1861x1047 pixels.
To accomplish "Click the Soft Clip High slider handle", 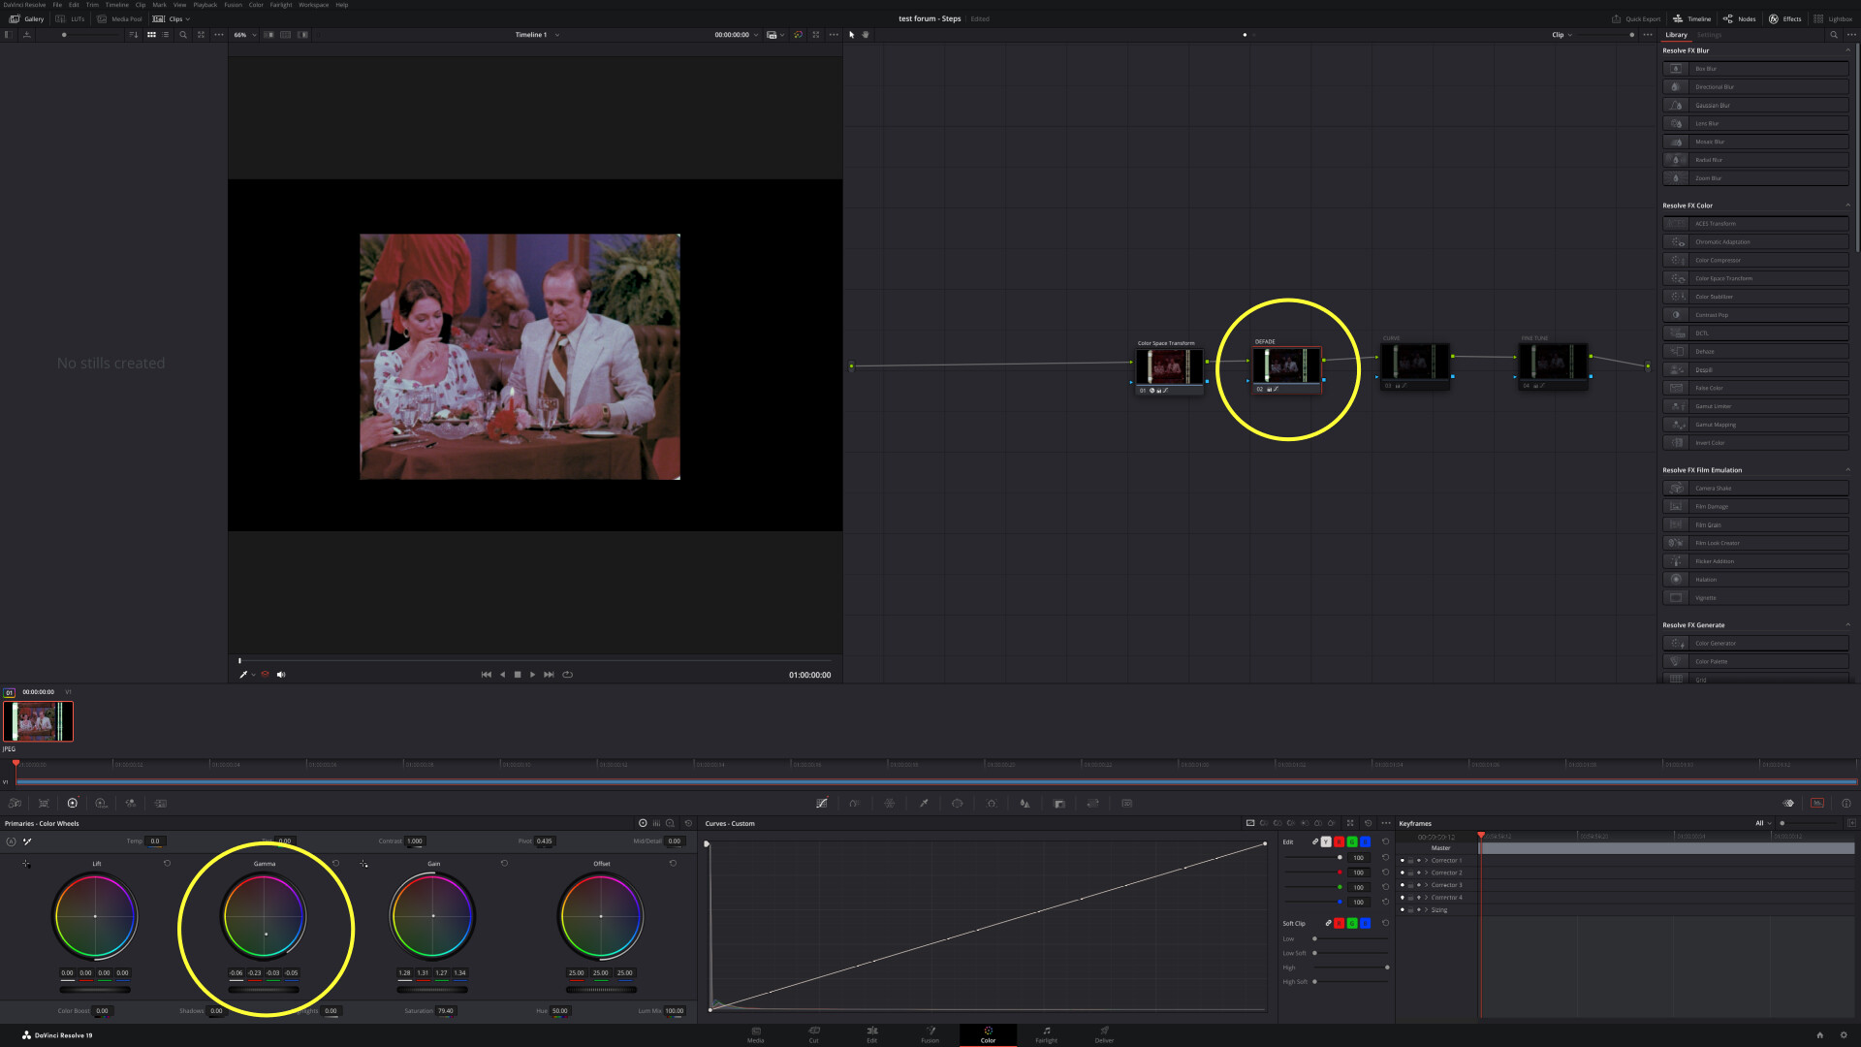I will point(1387,968).
